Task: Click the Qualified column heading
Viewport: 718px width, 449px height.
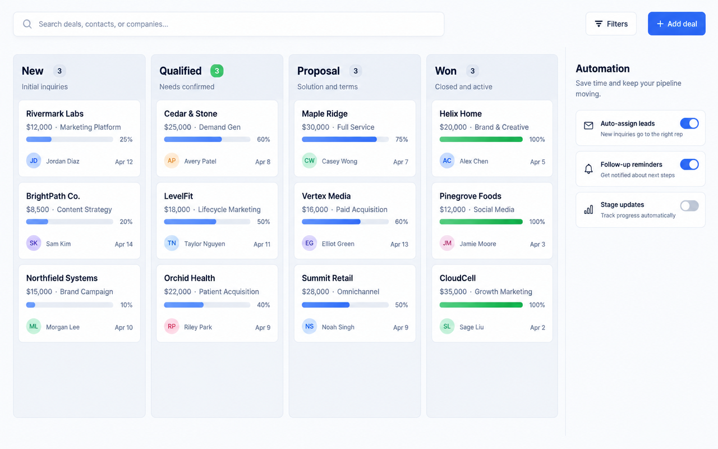Action: point(181,71)
